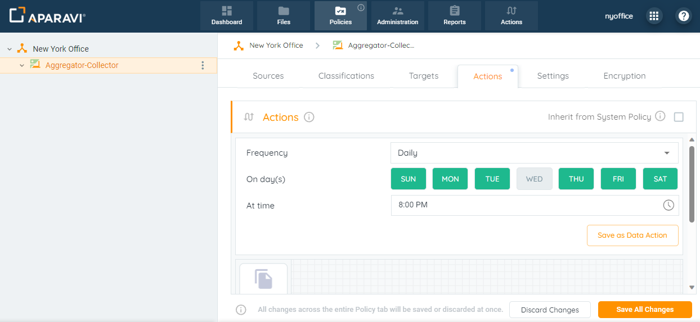Open the Aggregator-Collector three-dot menu
This screenshot has width=700, height=322.
(x=203, y=65)
